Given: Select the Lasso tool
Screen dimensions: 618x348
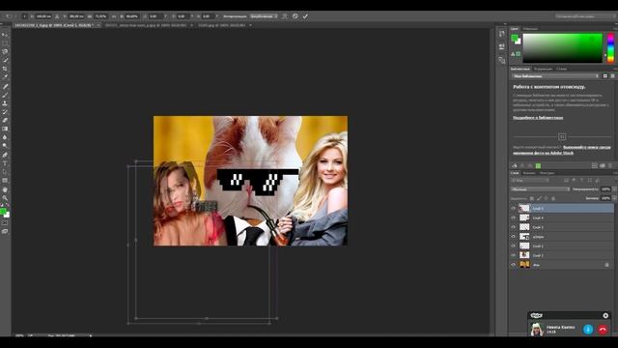Looking at the screenshot, I should [5, 51].
